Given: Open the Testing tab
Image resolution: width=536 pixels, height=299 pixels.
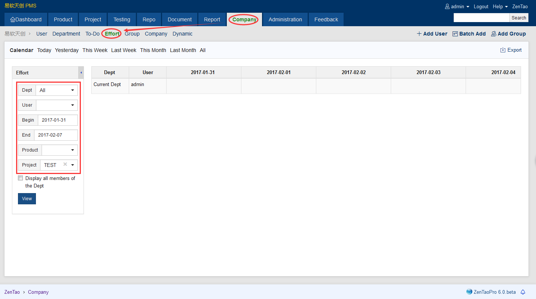Looking at the screenshot, I should point(122,19).
